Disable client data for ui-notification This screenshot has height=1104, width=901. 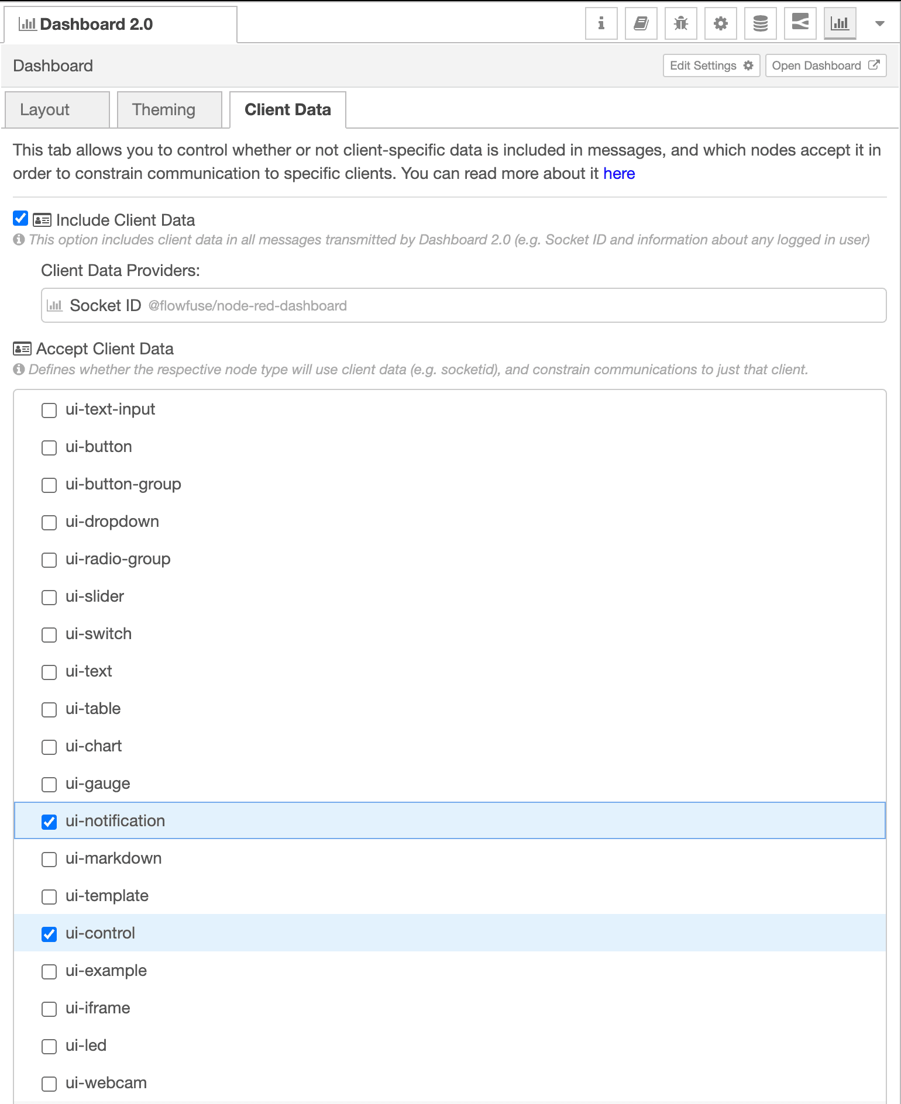(x=49, y=822)
